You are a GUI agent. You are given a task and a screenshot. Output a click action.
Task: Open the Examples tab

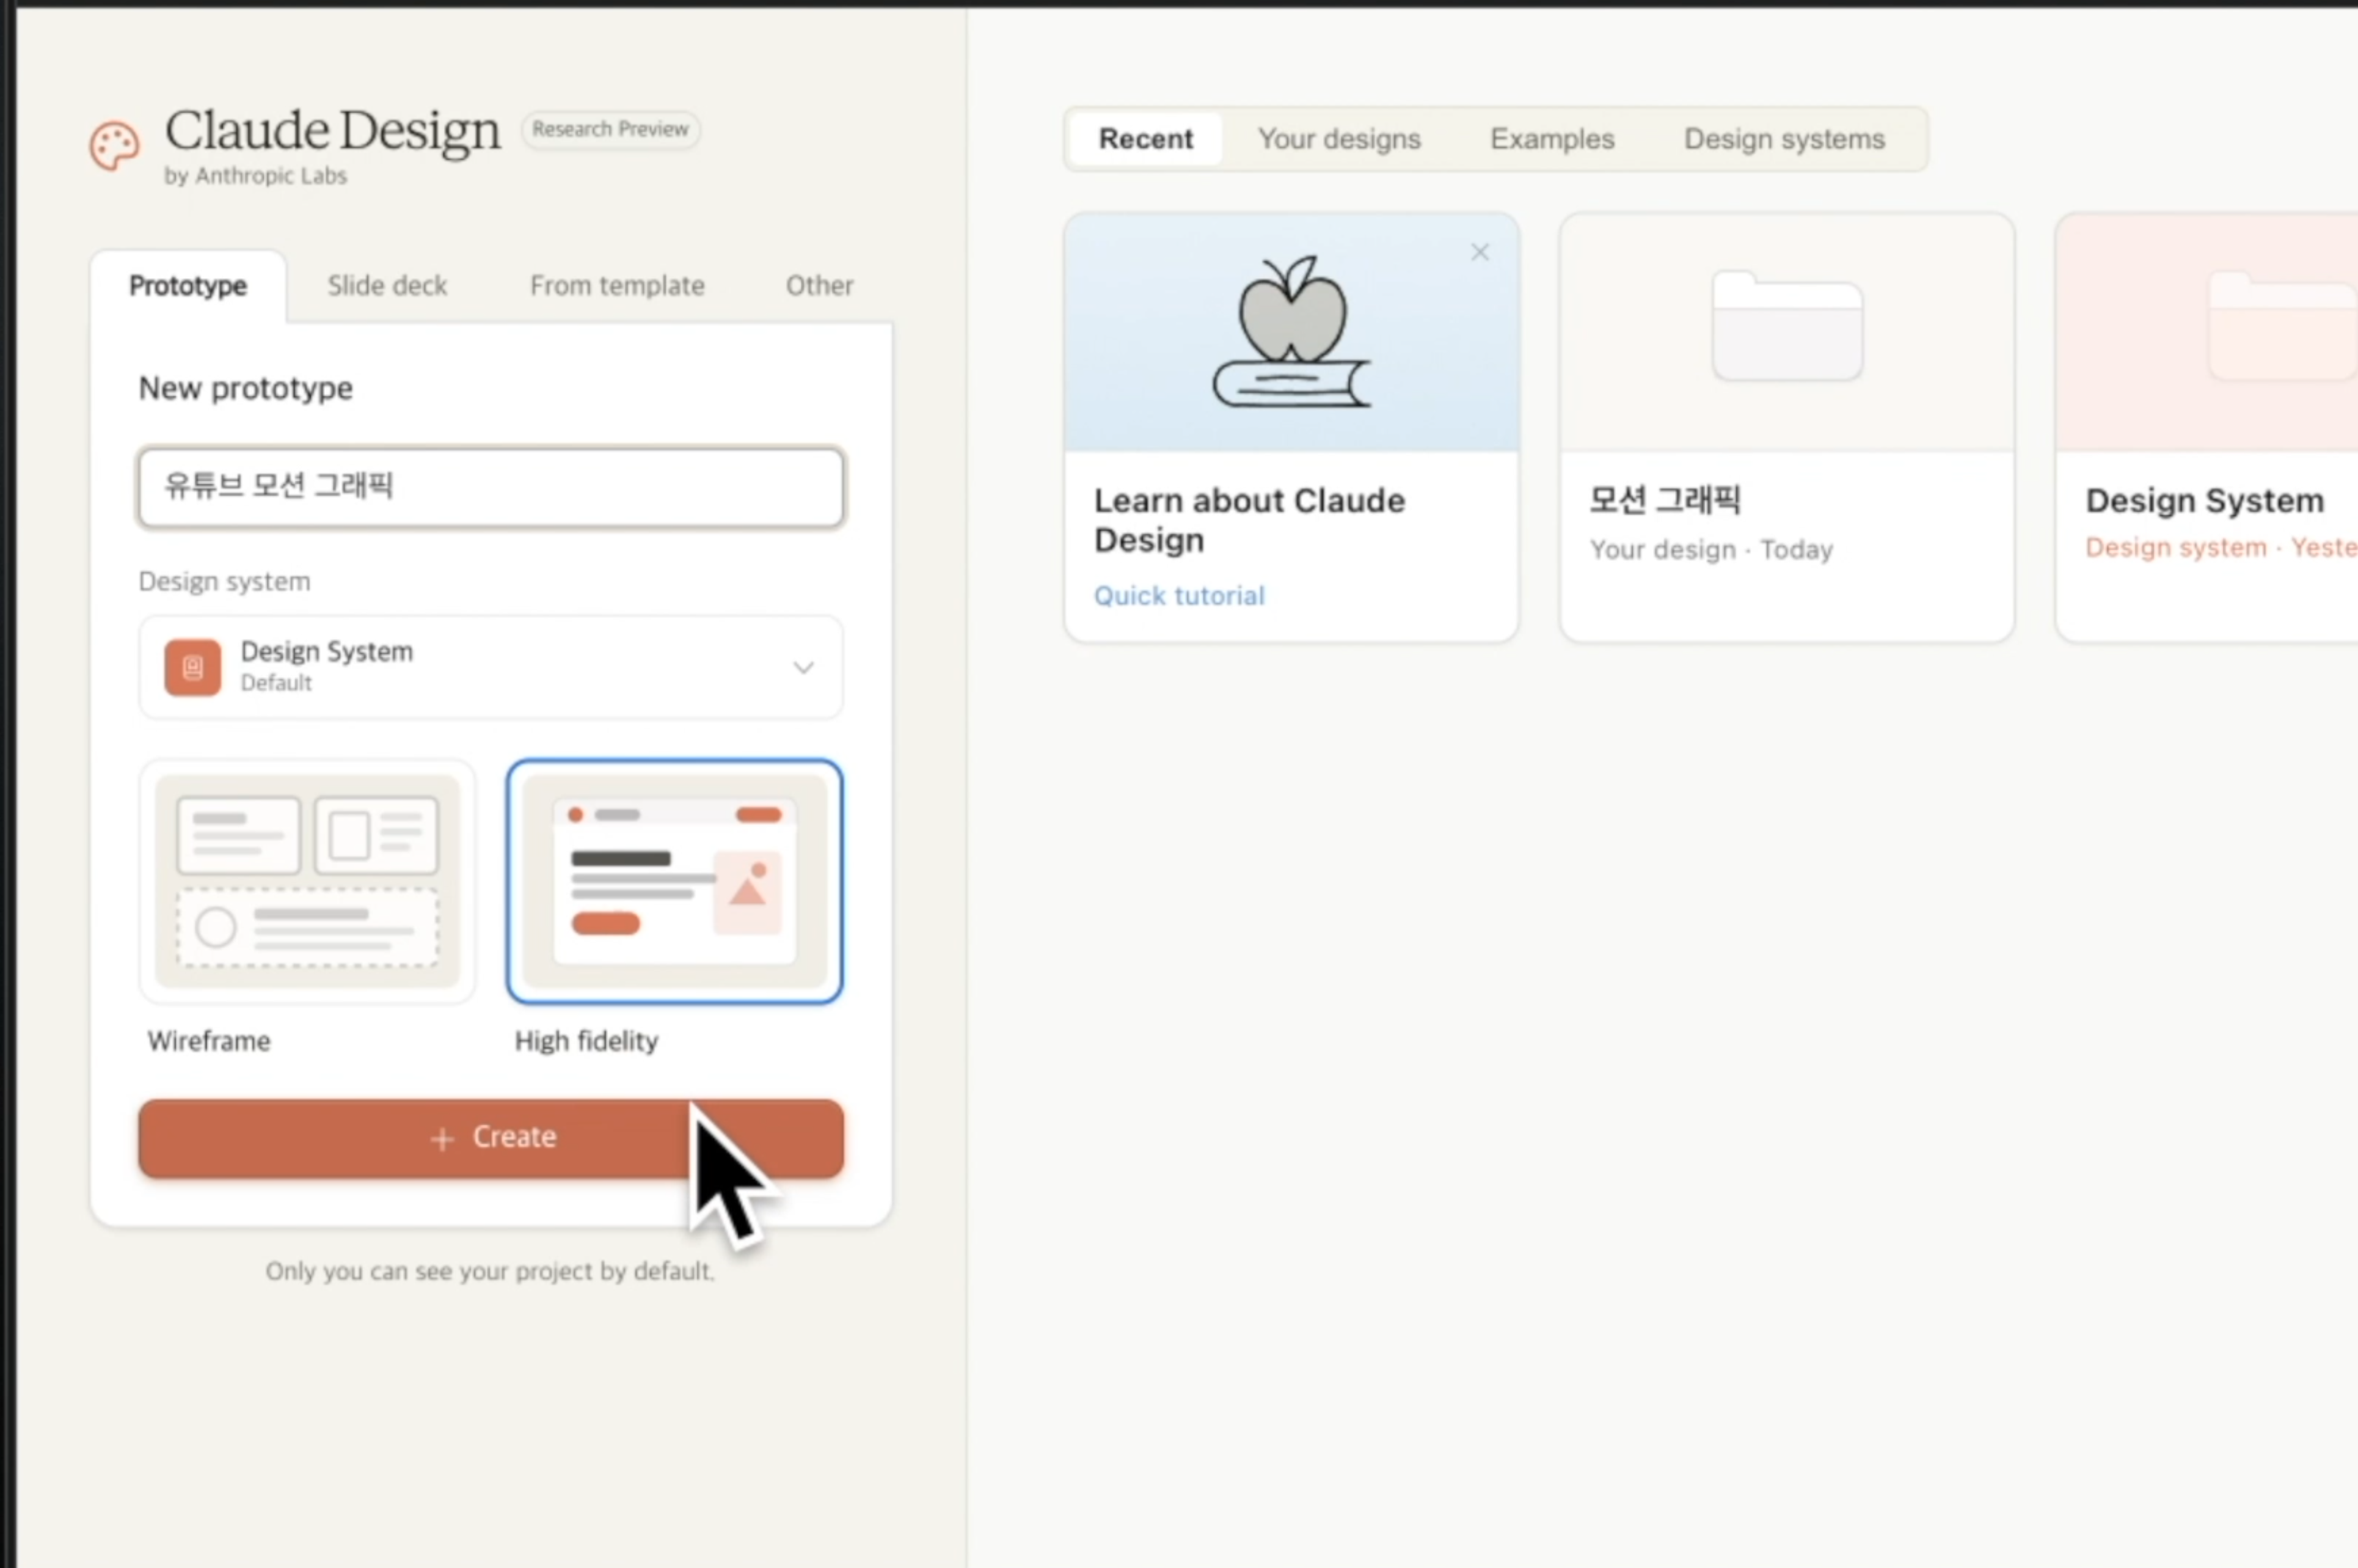(x=1552, y=139)
